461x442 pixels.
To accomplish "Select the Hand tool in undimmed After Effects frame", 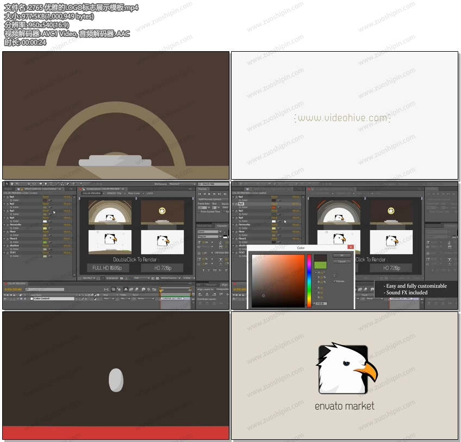I will click(x=12, y=184).
